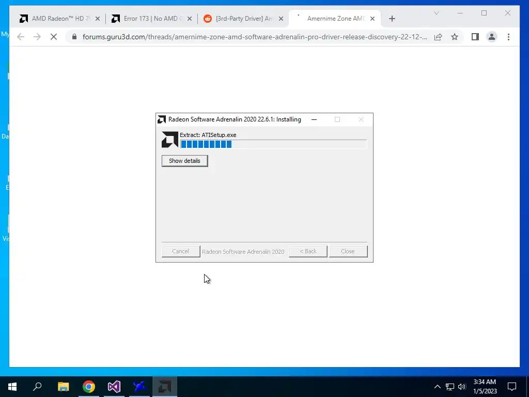Select the Amernime Zone AMD tab
Screen dimensions: 529x397
[x=335, y=19]
